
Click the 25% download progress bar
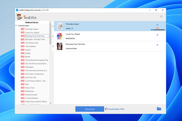click(158, 30)
